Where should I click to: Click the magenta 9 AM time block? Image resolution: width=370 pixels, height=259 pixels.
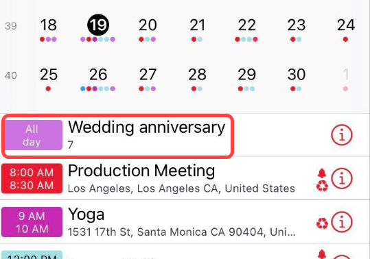point(32,222)
